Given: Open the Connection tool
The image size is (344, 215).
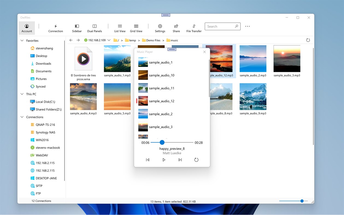Looking at the screenshot, I should pyautogui.click(x=55, y=28).
